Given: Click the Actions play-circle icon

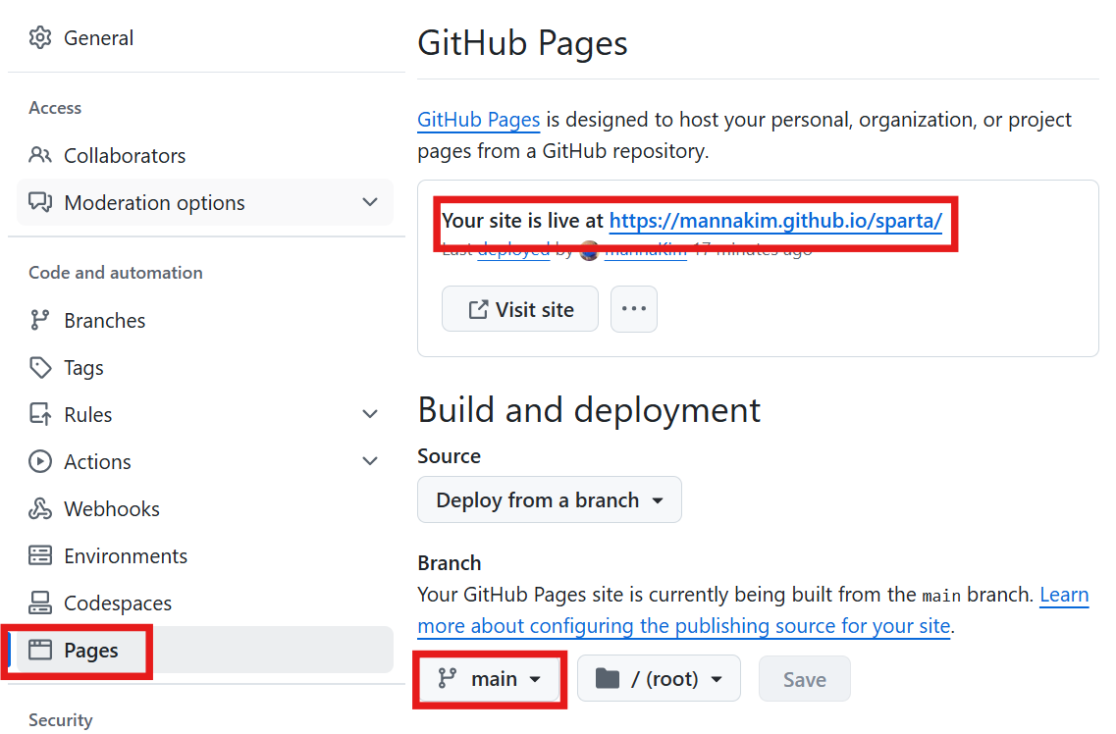Looking at the screenshot, I should [40, 461].
